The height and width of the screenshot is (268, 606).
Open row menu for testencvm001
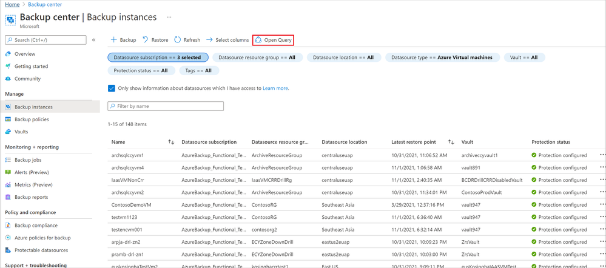602,229
